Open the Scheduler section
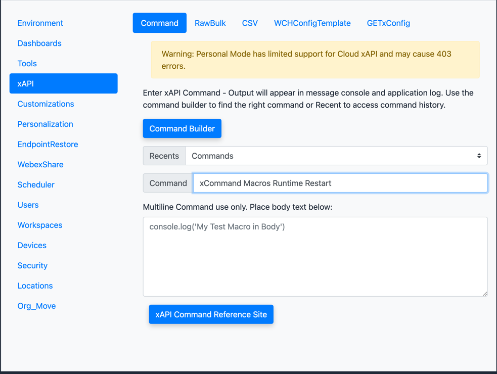The height and width of the screenshot is (374, 497). pos(36,185)
